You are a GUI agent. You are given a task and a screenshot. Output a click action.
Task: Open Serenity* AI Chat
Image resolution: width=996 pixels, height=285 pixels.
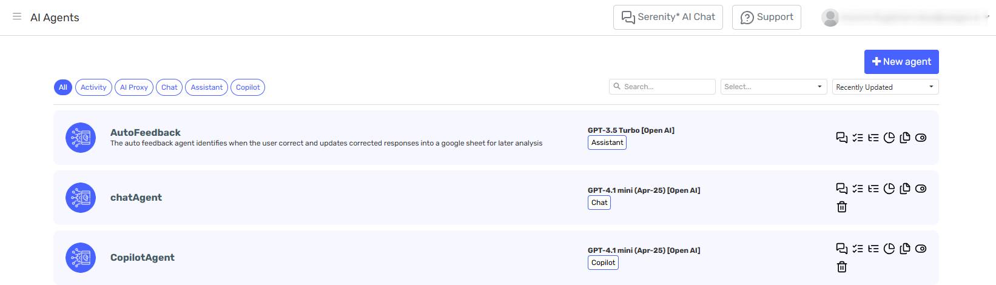[x=668, y=17]
